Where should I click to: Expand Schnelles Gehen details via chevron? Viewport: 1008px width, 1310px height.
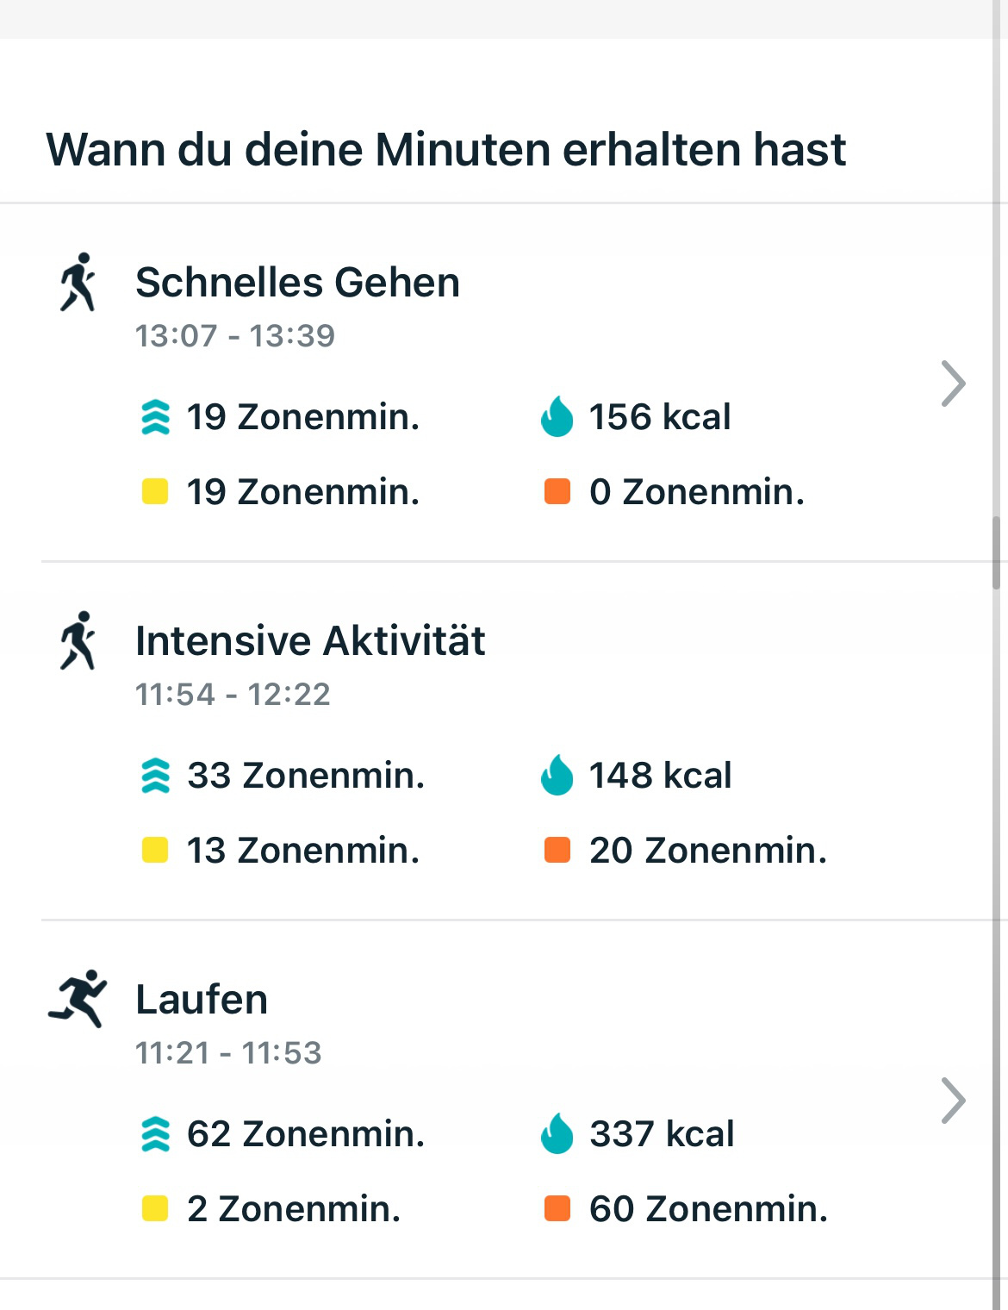click(953, 384)
